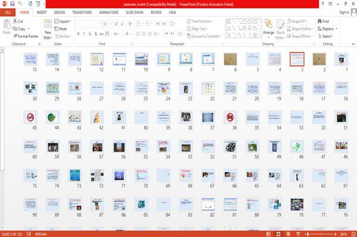Toggle Underline formatting button
Image resolution: width=357 pixels, height=237 pixels.
(x=90, y=34)
